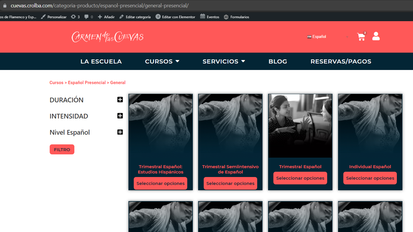Viewport: 413px width, 232px height.
Task: Open the Individual Español title link
Action: 370,167
